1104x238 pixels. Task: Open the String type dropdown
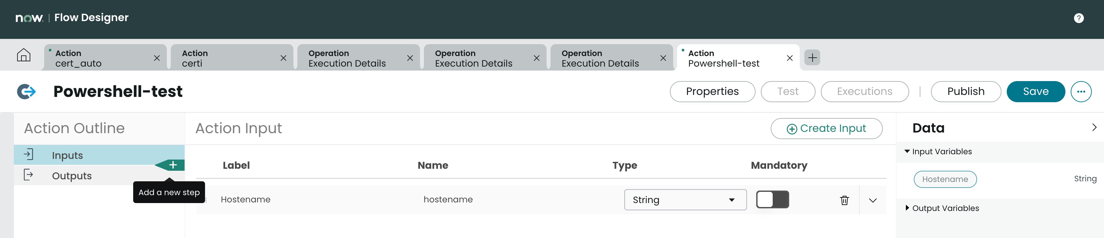click(x=685, y=200)
